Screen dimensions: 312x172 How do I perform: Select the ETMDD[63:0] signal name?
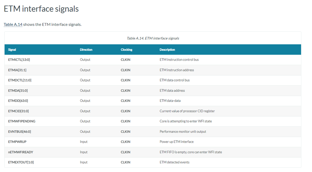click(18, 101)
